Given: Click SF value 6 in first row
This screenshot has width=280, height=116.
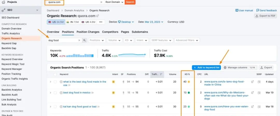Looking at the screenshot, I should pyautogui.click(x=123, y=82).
